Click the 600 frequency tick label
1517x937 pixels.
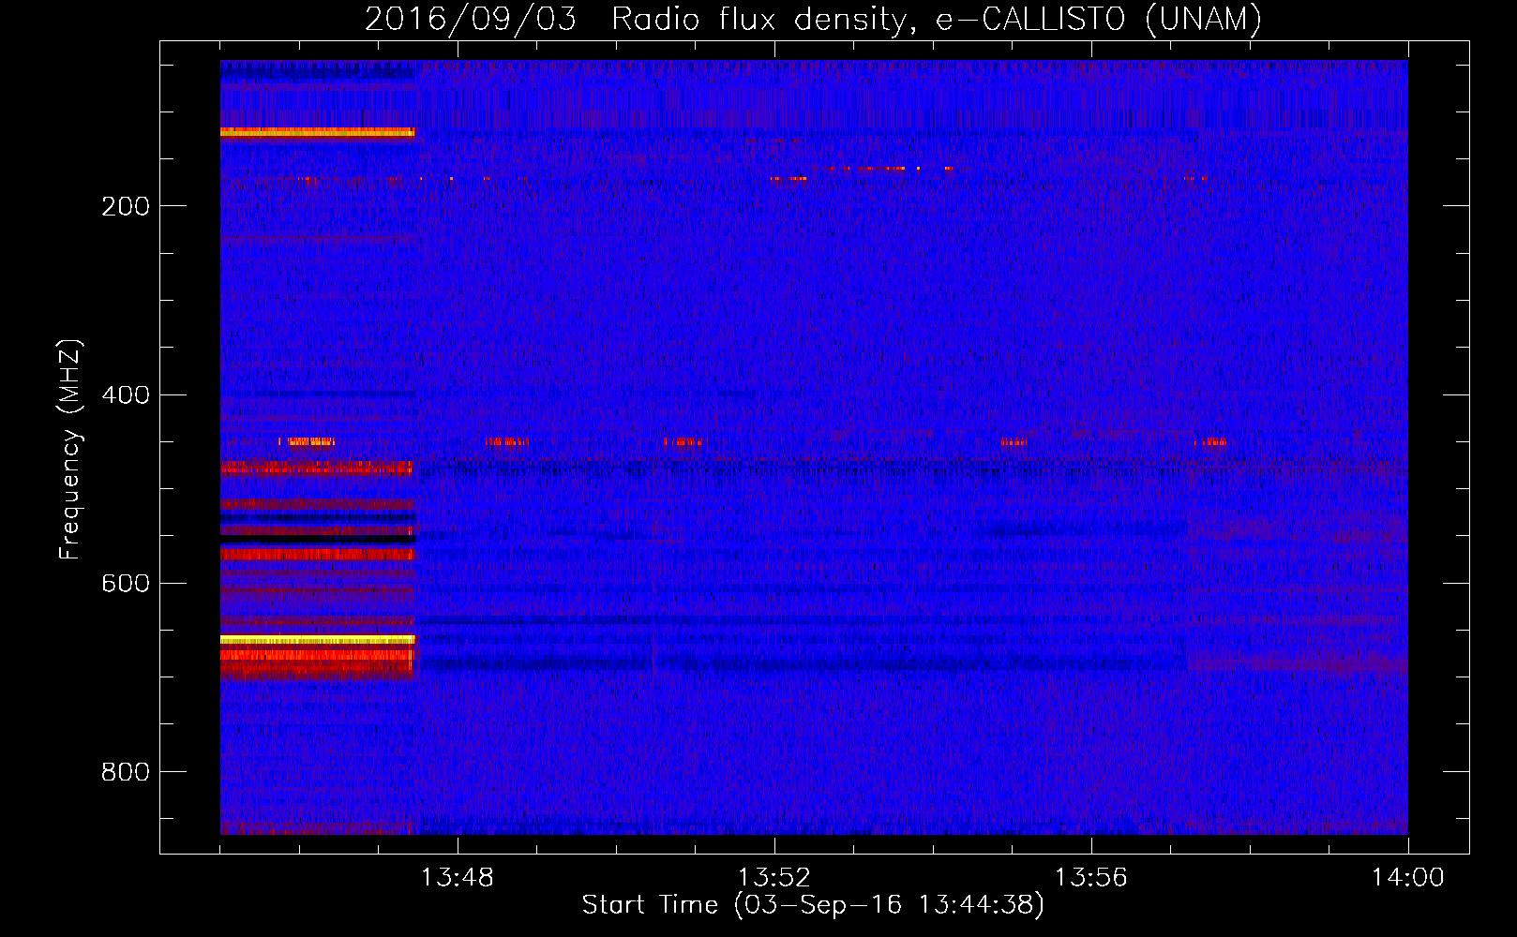tap(126, 584)
